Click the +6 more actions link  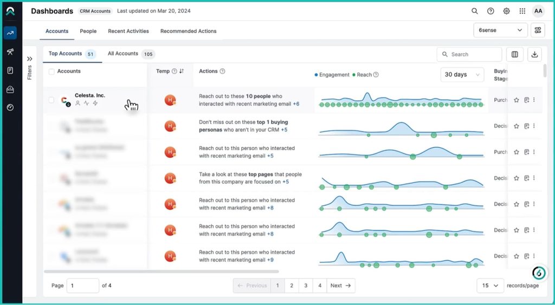click(296, 104)
